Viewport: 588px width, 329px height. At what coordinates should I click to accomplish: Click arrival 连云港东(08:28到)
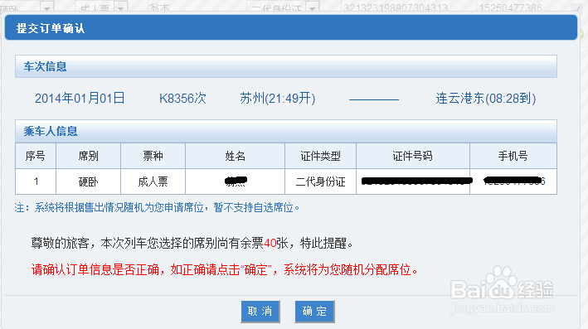point(486,98)
